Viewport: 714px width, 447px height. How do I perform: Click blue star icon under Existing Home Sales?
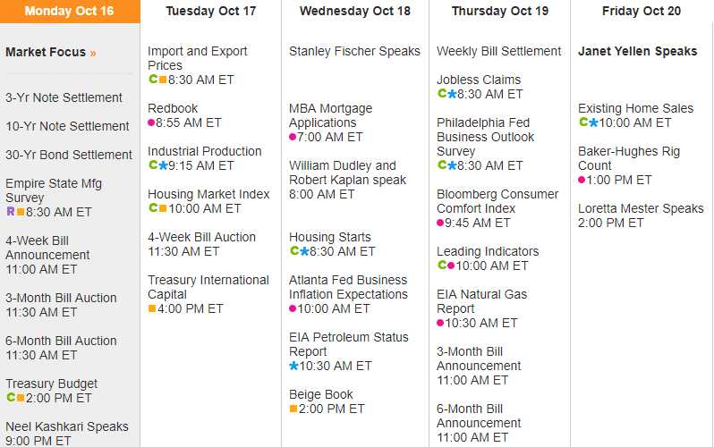click(x=593, y=122)
